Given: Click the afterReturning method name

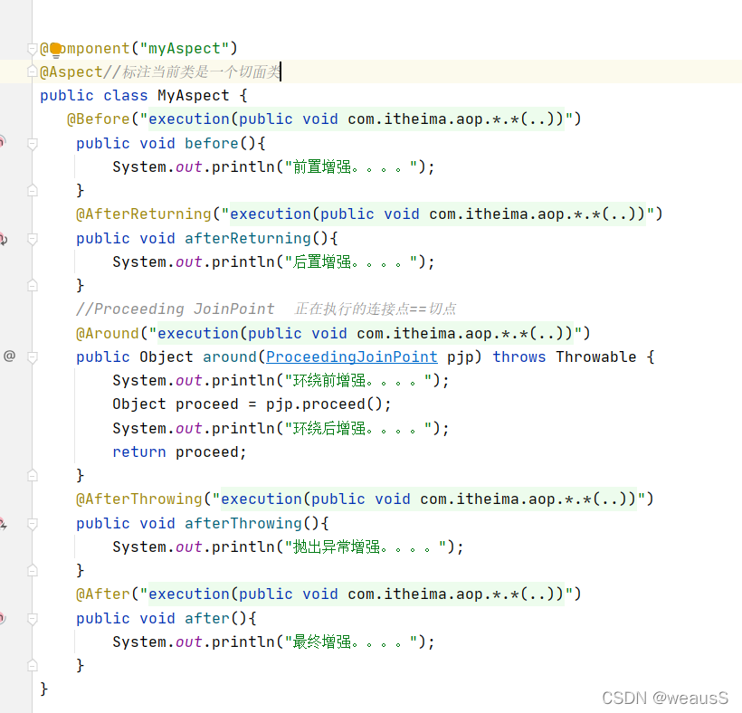Looking at the screenshot, I should pyautogui.click(x=248, y=239).
